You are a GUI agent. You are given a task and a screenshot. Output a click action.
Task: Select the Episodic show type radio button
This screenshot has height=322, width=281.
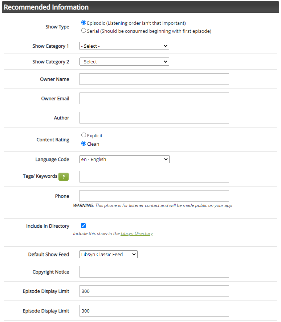(x=84, y=22)
